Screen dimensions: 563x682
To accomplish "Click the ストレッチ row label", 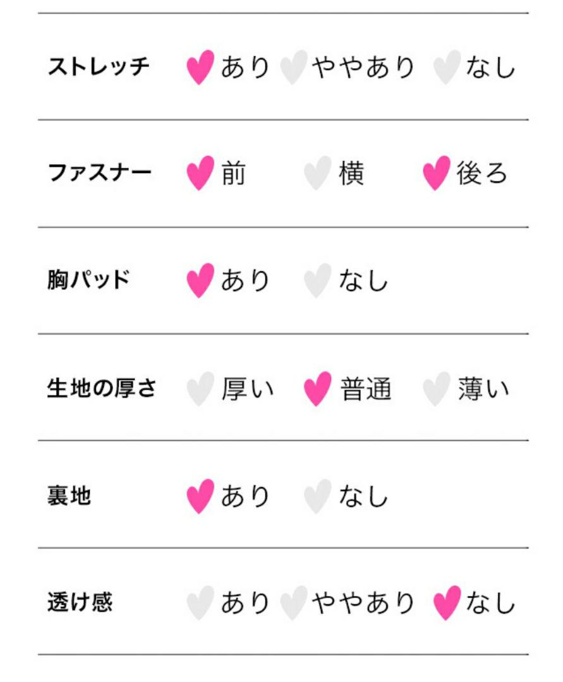I will tap(99, 66).
